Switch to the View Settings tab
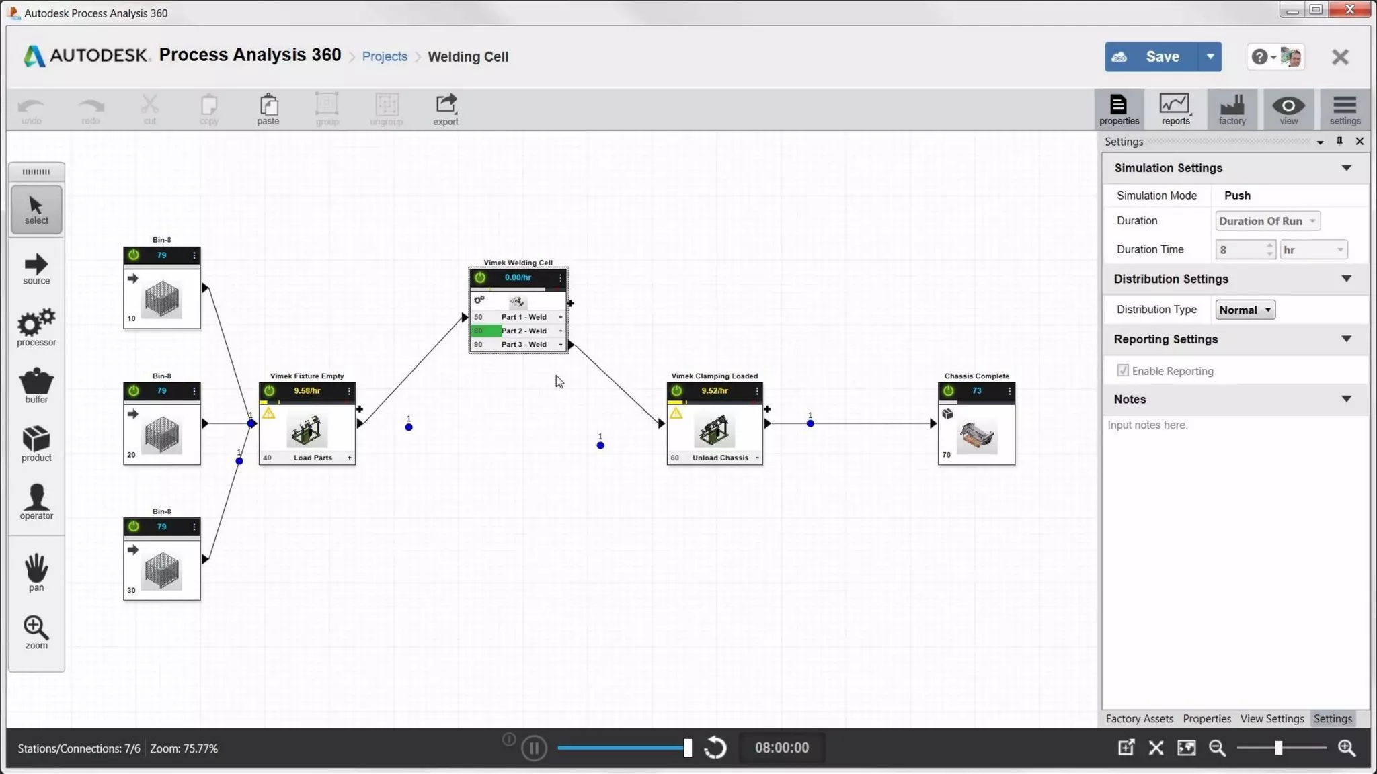The width and height of the screenshot is (1377, 774). [x=1271, y=718]
